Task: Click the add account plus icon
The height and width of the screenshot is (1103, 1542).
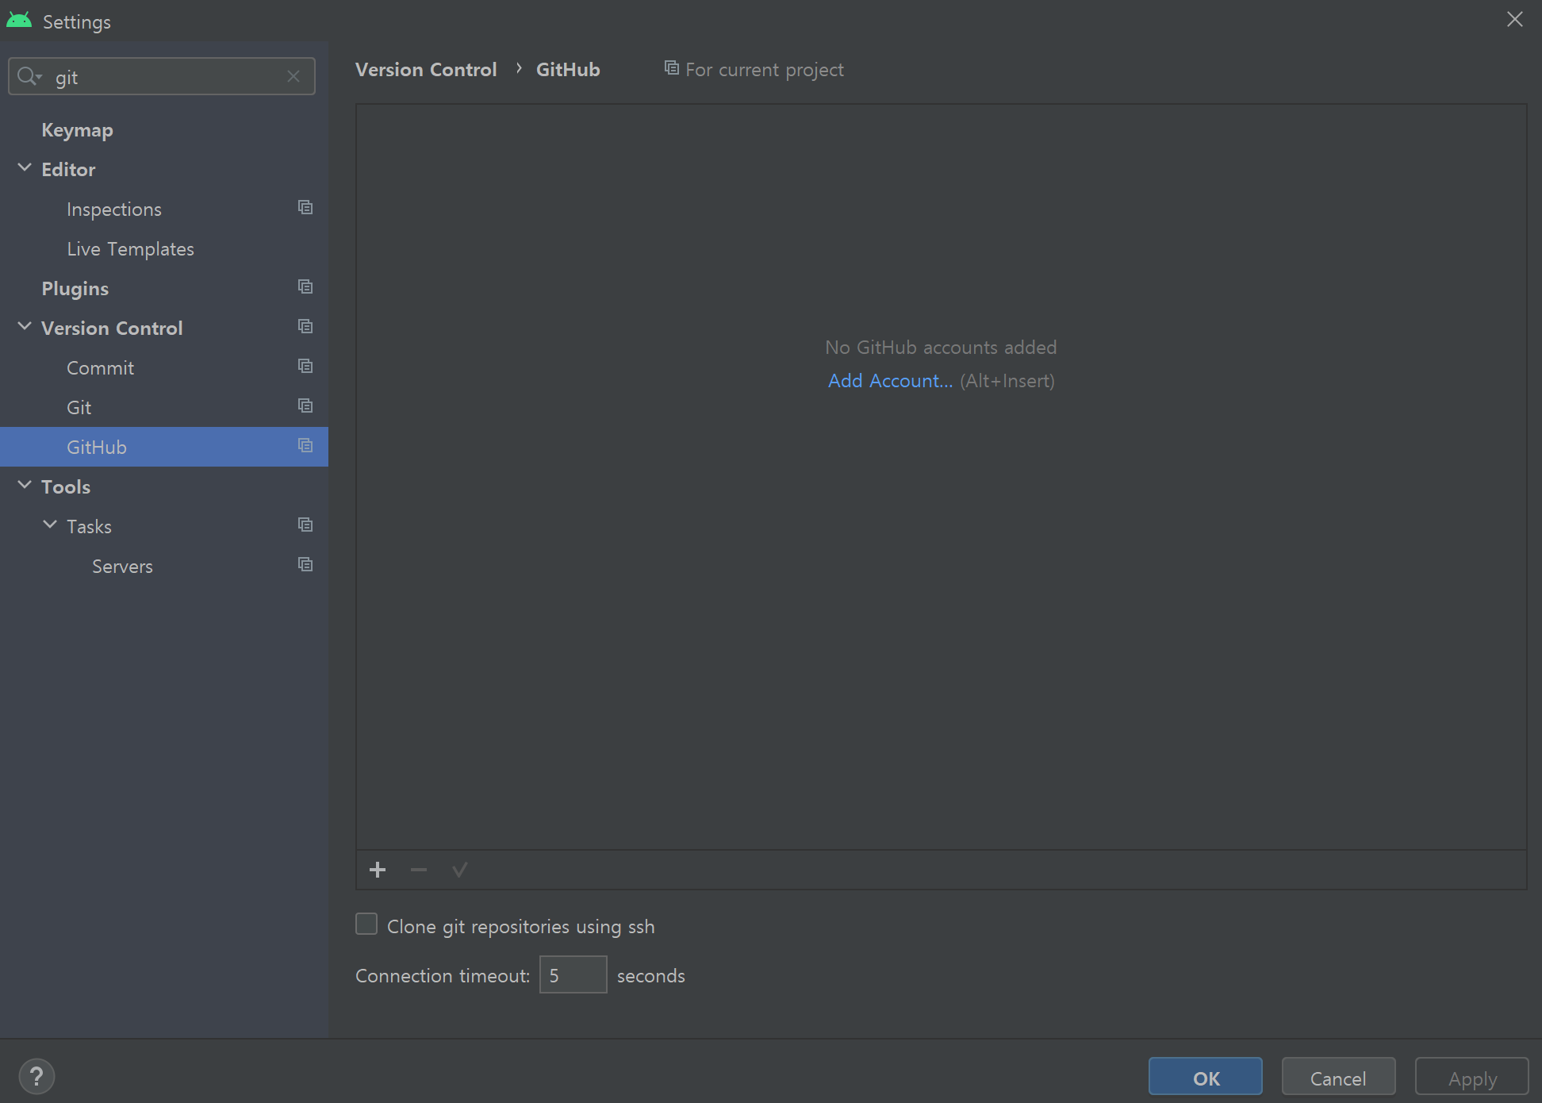Action: [x=378, y=870]
